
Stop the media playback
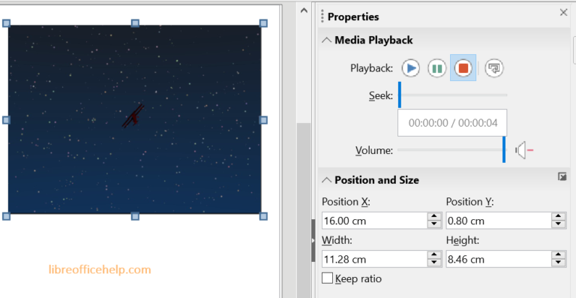[x=463, y=68]
